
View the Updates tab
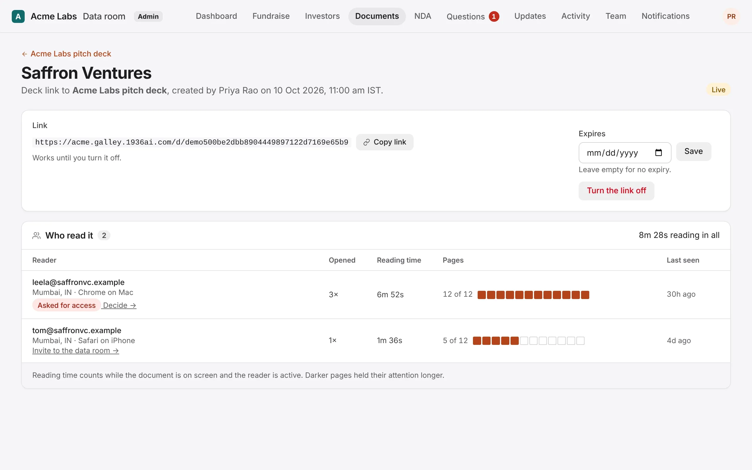[x=530, y=16]
